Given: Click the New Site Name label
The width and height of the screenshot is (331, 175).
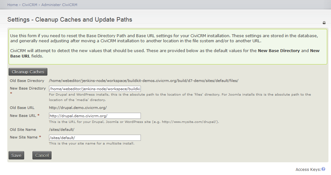Looking at the screenshot, I should (24, 137).
